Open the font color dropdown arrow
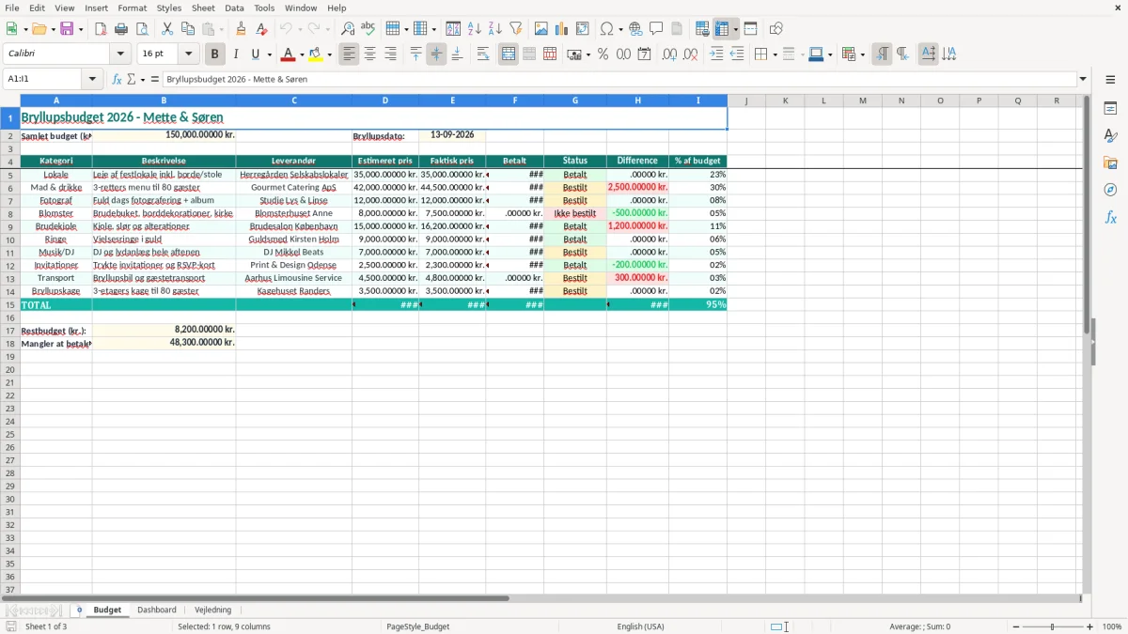 (302, 54)
